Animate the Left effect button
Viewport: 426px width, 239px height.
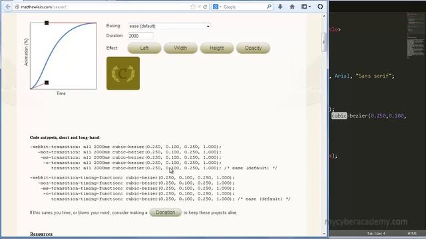click(144, 48)
